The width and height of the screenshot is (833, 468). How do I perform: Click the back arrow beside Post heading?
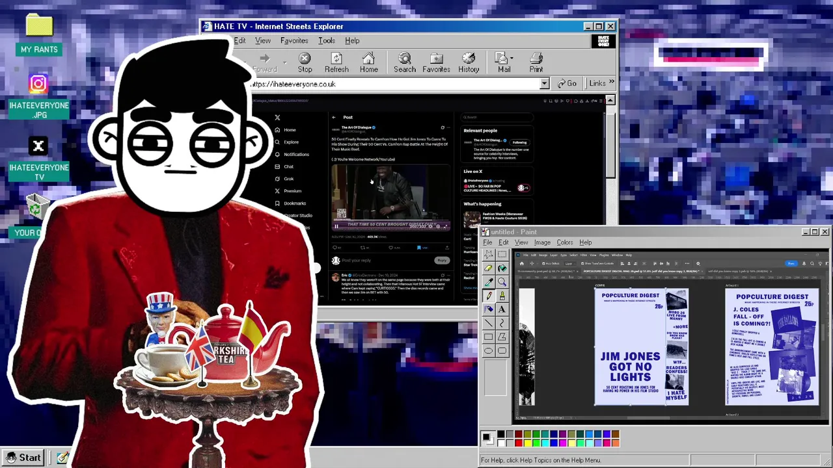coord(334,118)
